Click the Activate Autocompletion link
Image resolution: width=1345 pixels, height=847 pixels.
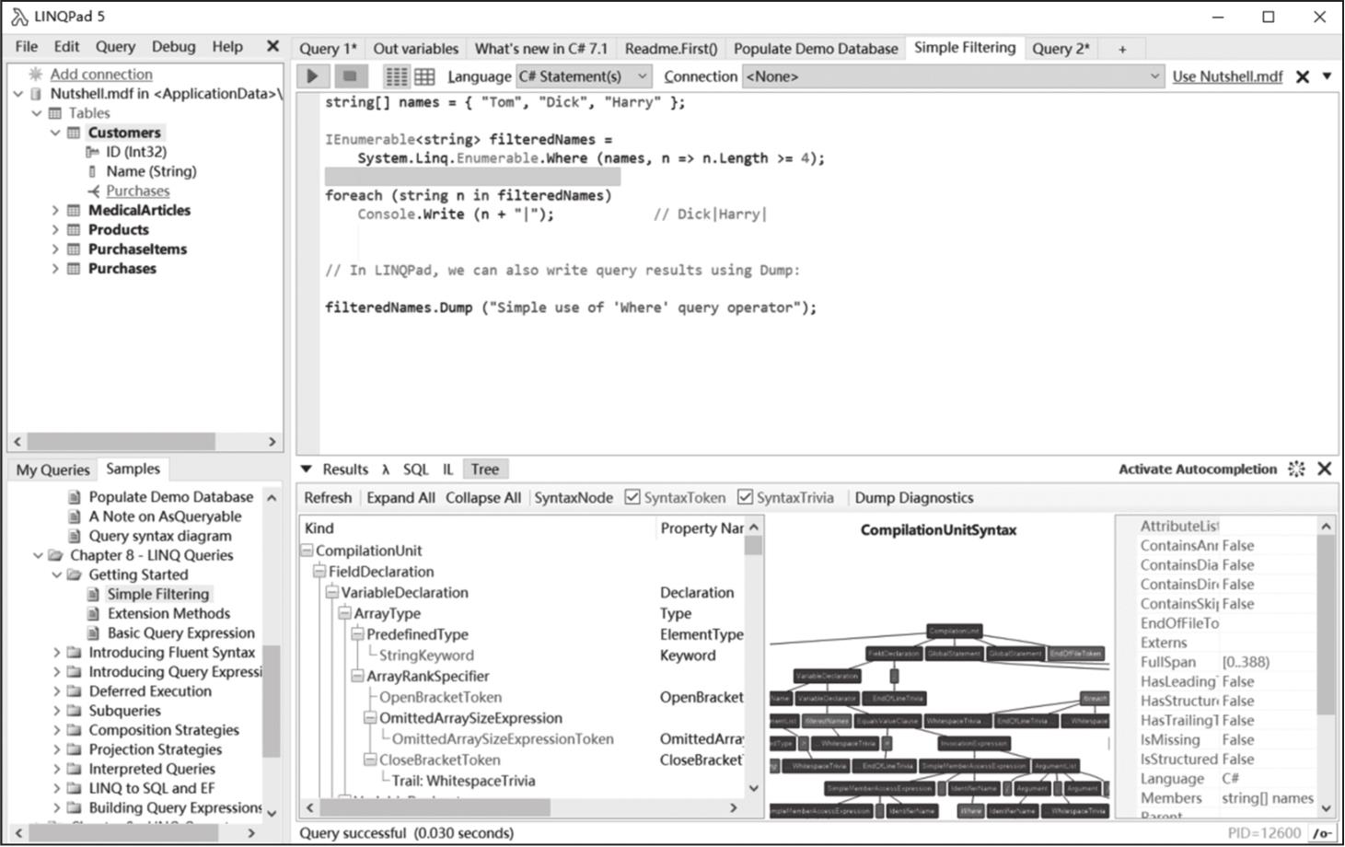tap(1197, 469)
